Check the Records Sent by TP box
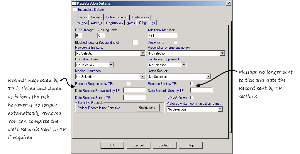300x154 pixels. tap(192, 84)
